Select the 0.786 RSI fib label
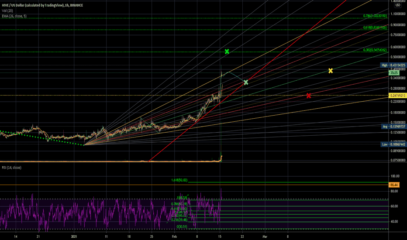 point(179,204)
